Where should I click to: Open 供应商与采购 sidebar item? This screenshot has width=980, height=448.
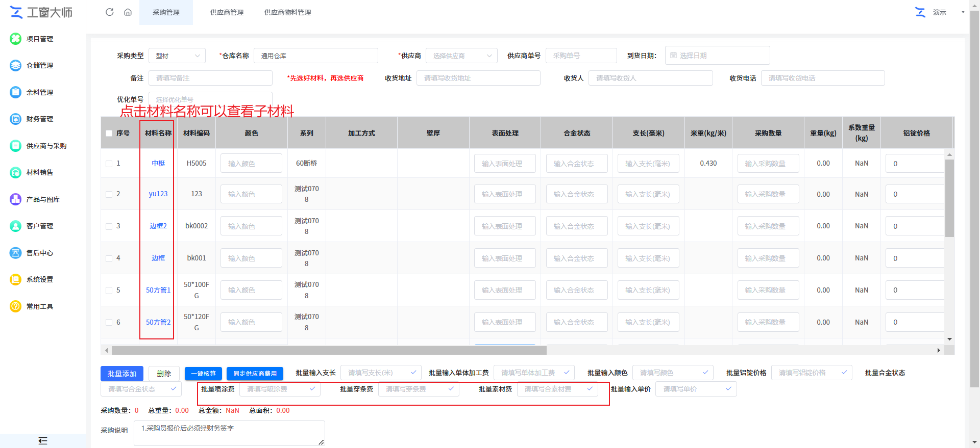click(46, 146)
